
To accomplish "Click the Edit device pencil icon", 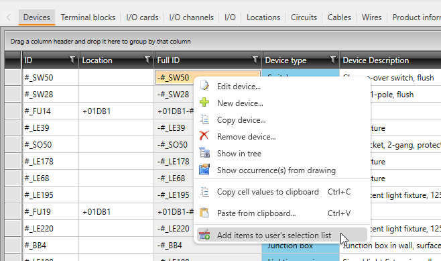I will click(204, 85).
